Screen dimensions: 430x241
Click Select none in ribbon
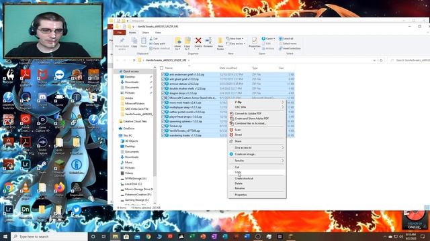[x=288, y=44]
